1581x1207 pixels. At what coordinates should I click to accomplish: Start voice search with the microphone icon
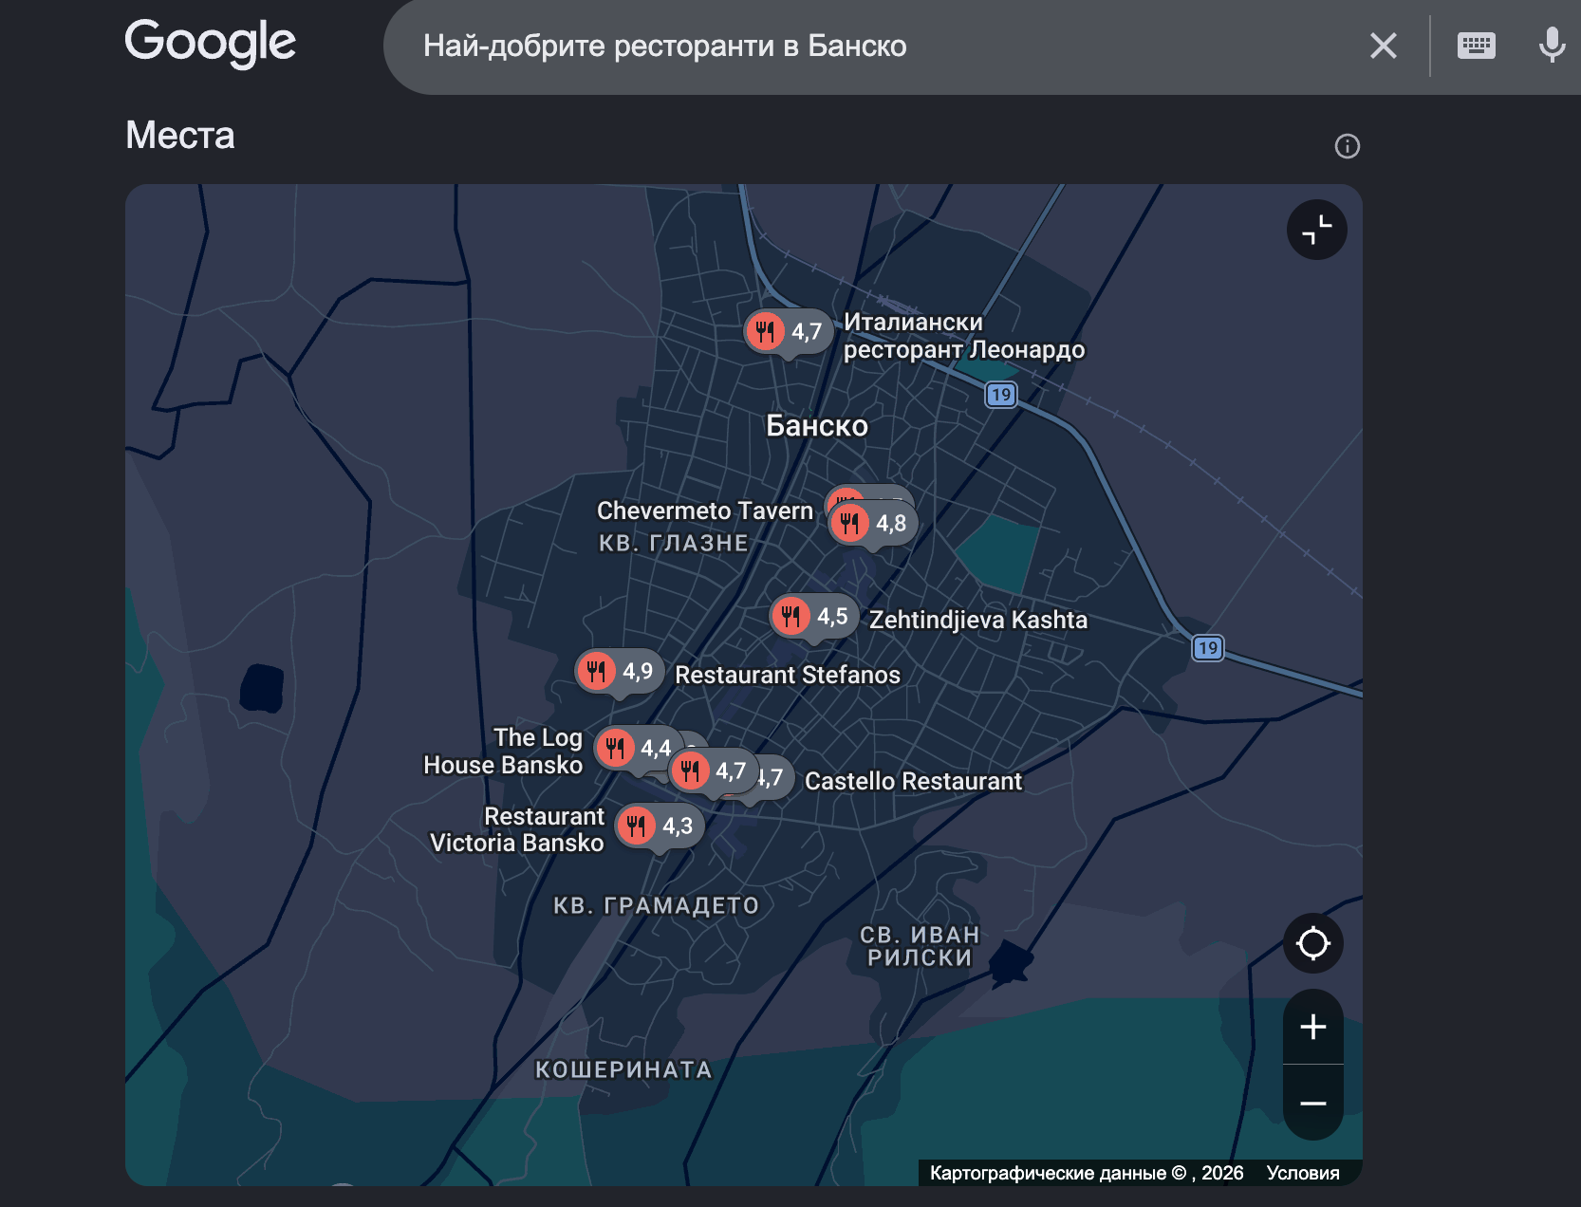(x=1552, y=46)
